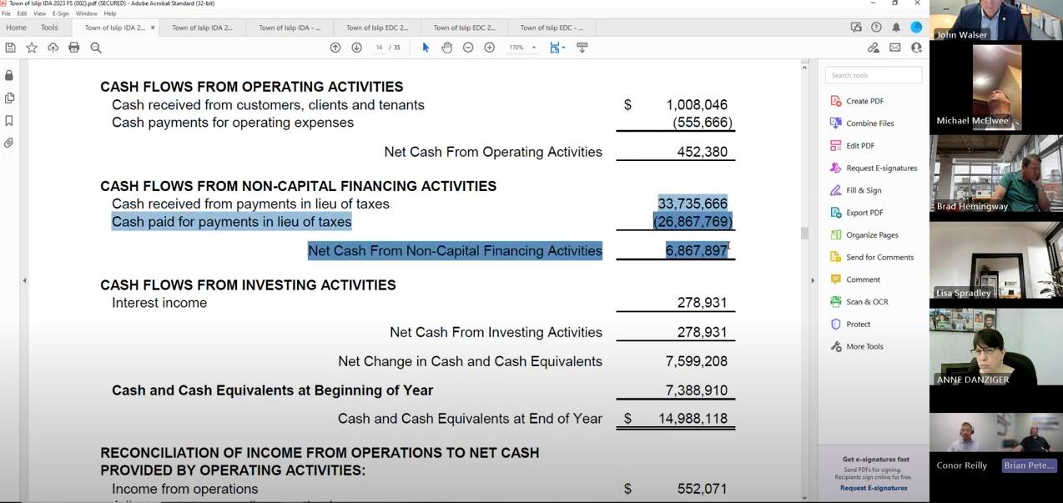Bookmark this file with the star icon
The height and width of the screenshot is (503, 1063).
click(x=32, y=48)
